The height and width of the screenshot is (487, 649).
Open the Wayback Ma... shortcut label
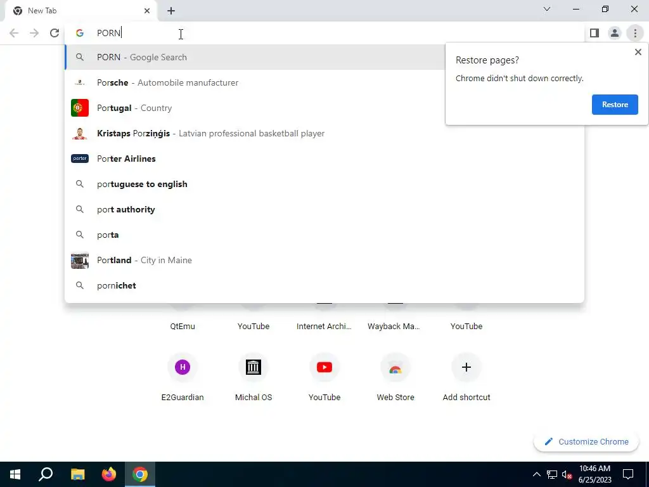(394, 327)
